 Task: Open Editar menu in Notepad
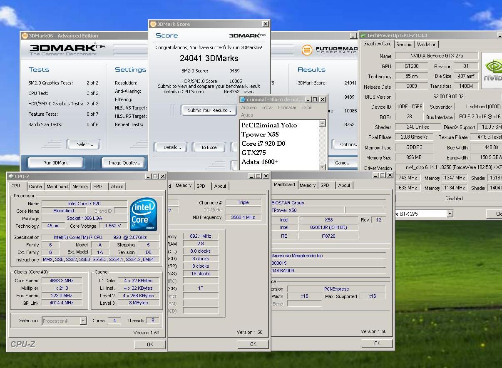(267, 107)
